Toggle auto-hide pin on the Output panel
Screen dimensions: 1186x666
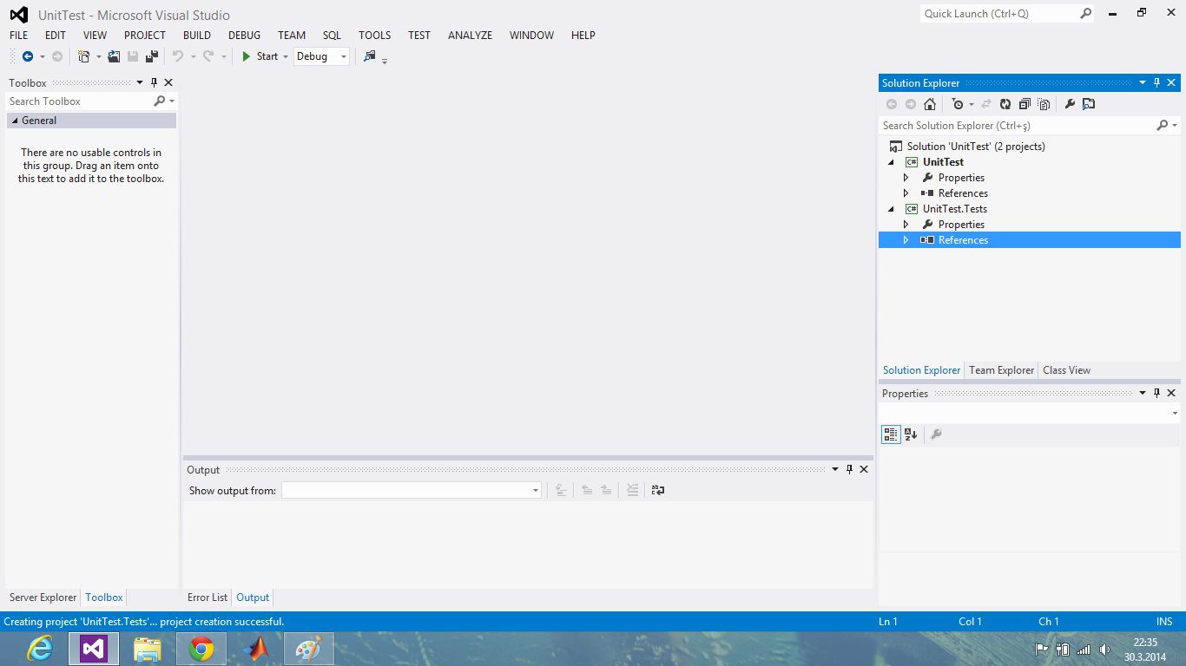click(849, 470)
